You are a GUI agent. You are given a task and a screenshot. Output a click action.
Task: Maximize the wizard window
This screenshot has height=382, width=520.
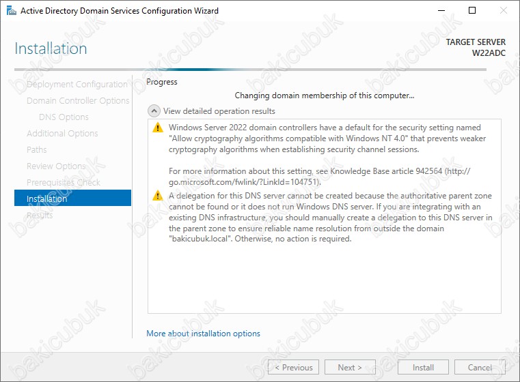pyautogui.click(x=472, y=11)
